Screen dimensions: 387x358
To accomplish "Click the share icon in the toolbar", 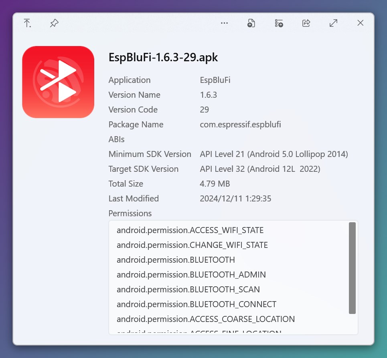I will [x=306, y=23].
